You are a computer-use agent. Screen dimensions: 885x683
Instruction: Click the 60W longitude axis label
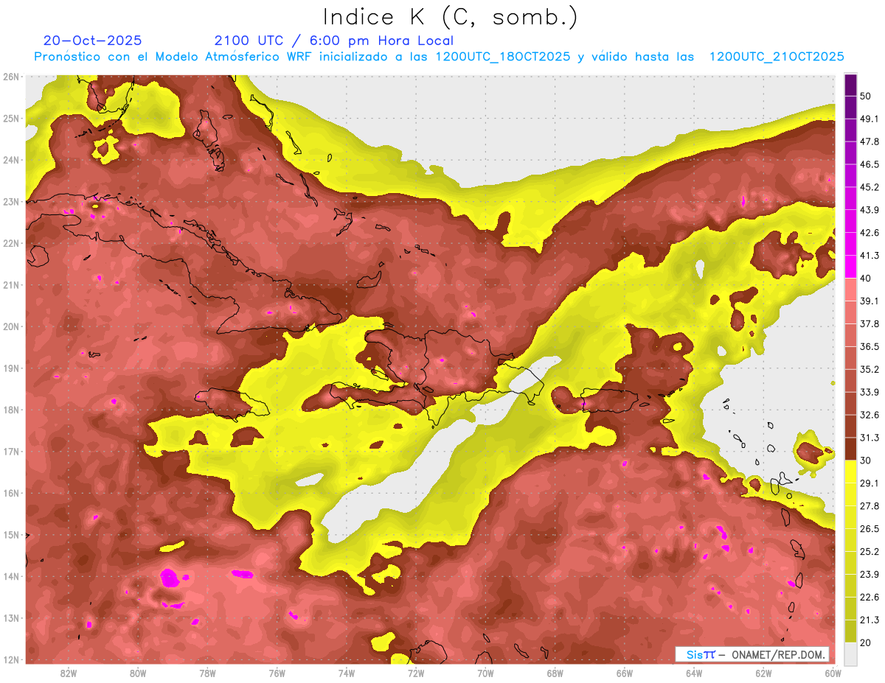tap(833, 673)
